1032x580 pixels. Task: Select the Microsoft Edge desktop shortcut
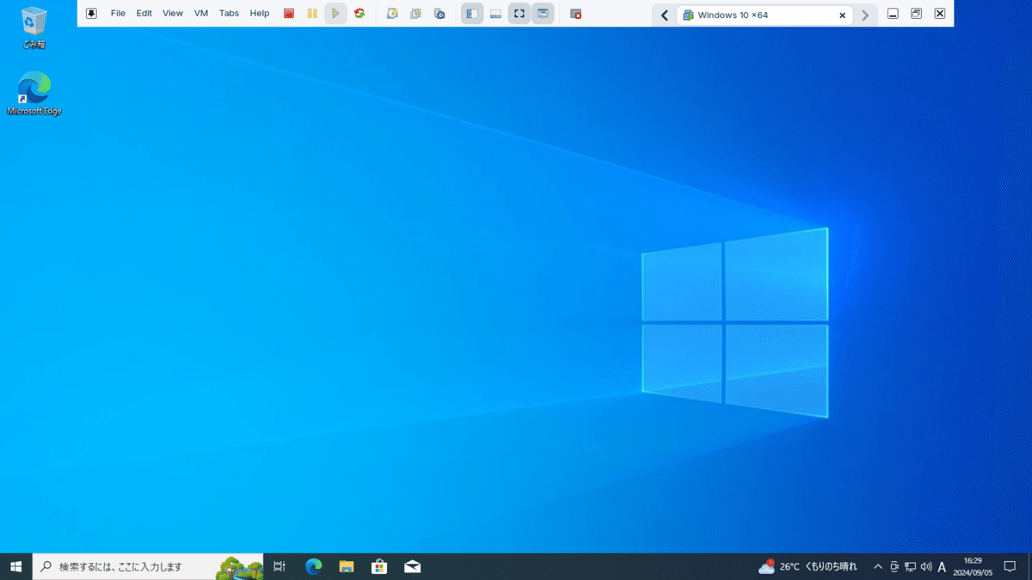(x=34, y=94)
